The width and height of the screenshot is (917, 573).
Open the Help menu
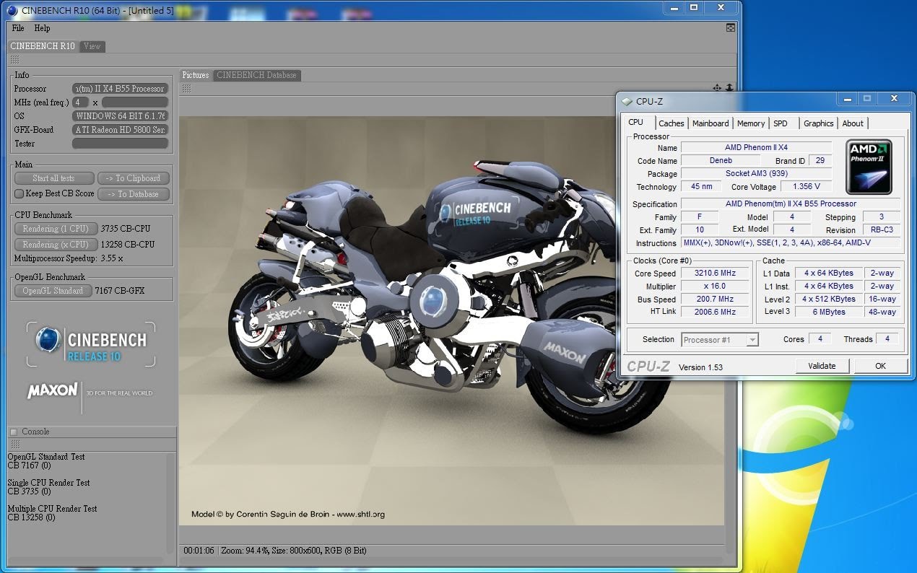[43, 28]
